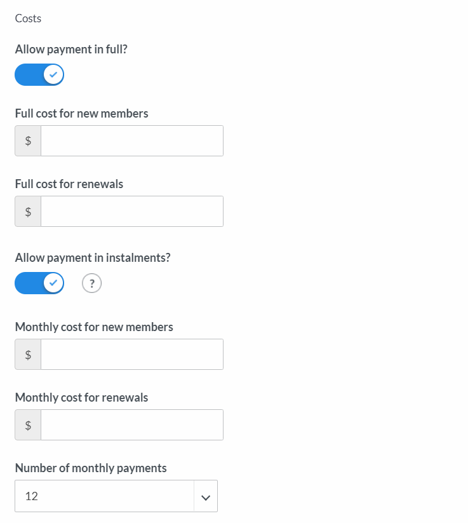
Task: Click dollar sign beside Monthly cost for new members
Action: tap(28, 354)
